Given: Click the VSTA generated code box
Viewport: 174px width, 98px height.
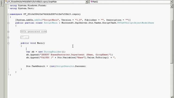Looking at the screenshot, I should coord(33,32).
